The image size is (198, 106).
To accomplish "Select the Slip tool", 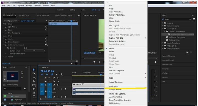I will pyautogui.click(x=34, y=85).
